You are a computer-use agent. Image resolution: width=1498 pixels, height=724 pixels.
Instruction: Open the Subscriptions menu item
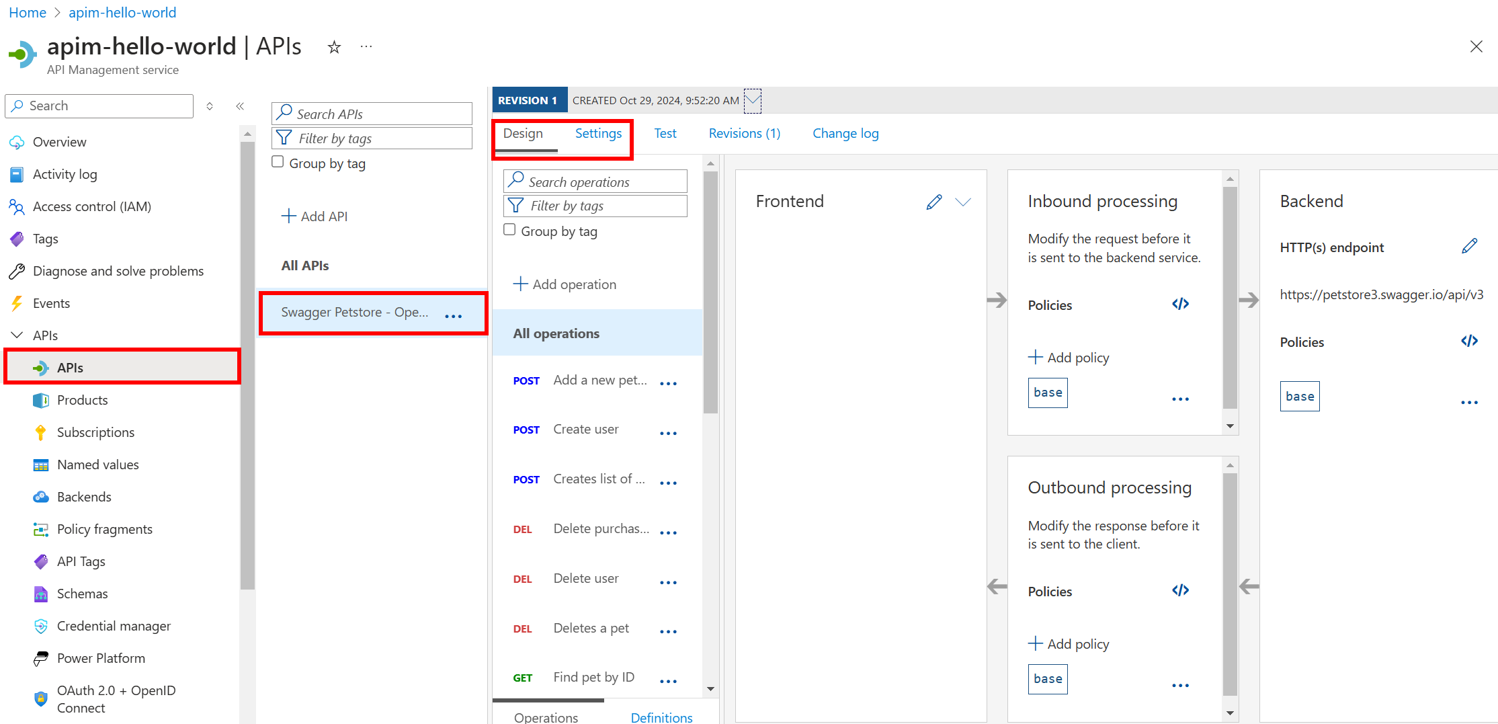coord(95,432)
